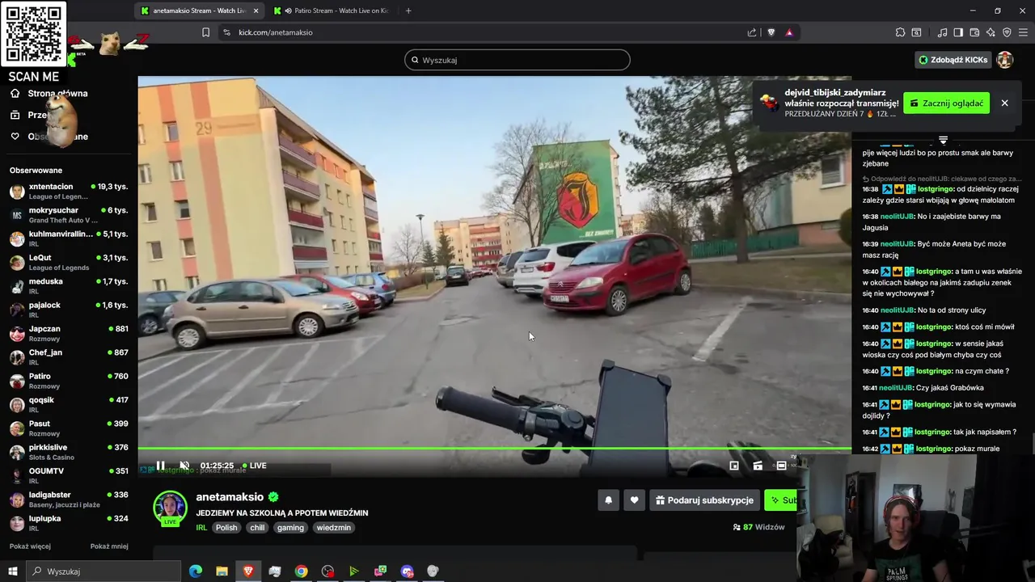The image size is (1035, 582).
Task: Open Leo AI sparkle icon
Action: pyautogui.click(x=991, y=32)
